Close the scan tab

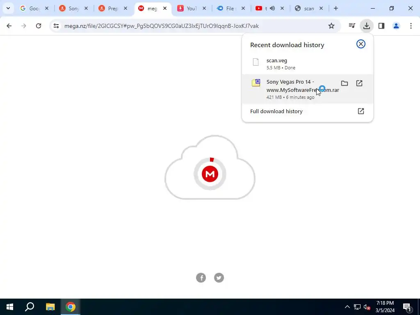(321, 8)
